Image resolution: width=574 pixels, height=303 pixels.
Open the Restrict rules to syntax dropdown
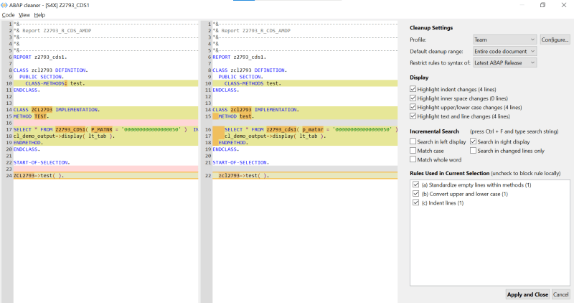pyautogui.click(x=505, y=62)
